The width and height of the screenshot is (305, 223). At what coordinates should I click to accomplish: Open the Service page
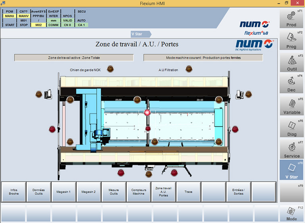pos(291,149)
